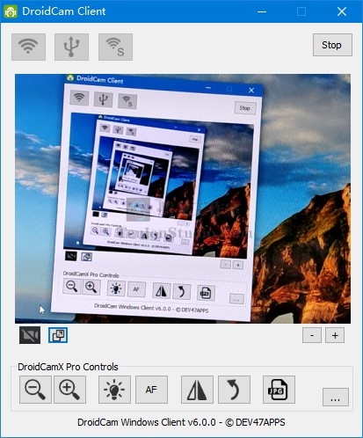Click the Stop button
The height and width of the screenshot is (438, 363).
point(332,45)
